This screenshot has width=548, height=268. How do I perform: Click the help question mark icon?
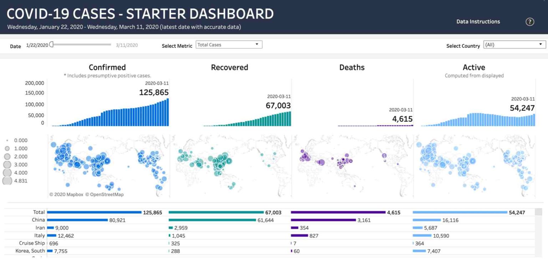(x=530, y=22)
